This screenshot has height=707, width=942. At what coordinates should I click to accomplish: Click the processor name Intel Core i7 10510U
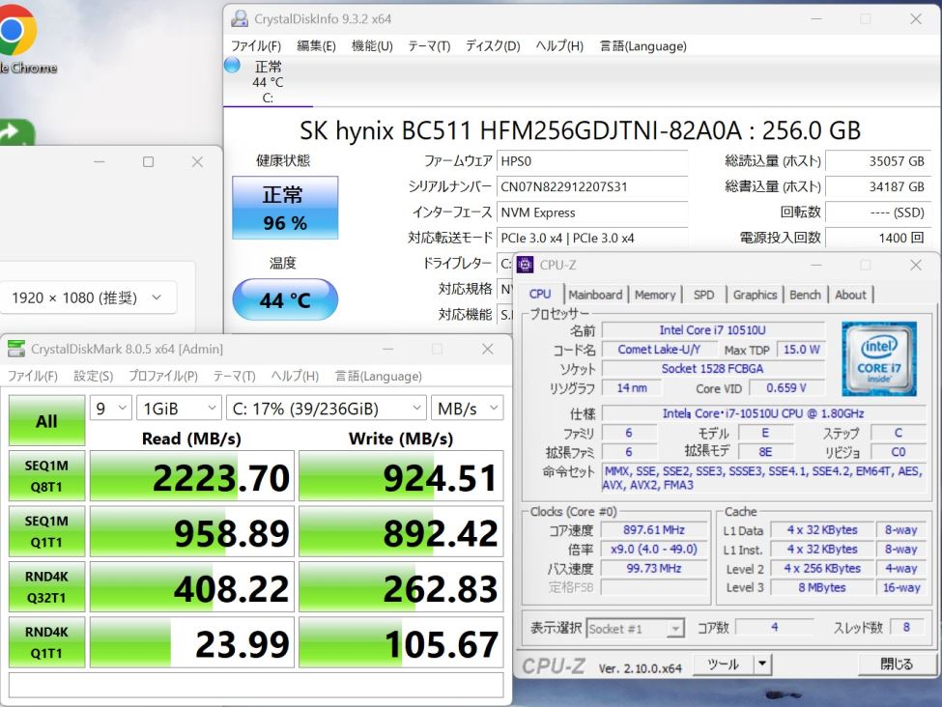tap(713, 329)
